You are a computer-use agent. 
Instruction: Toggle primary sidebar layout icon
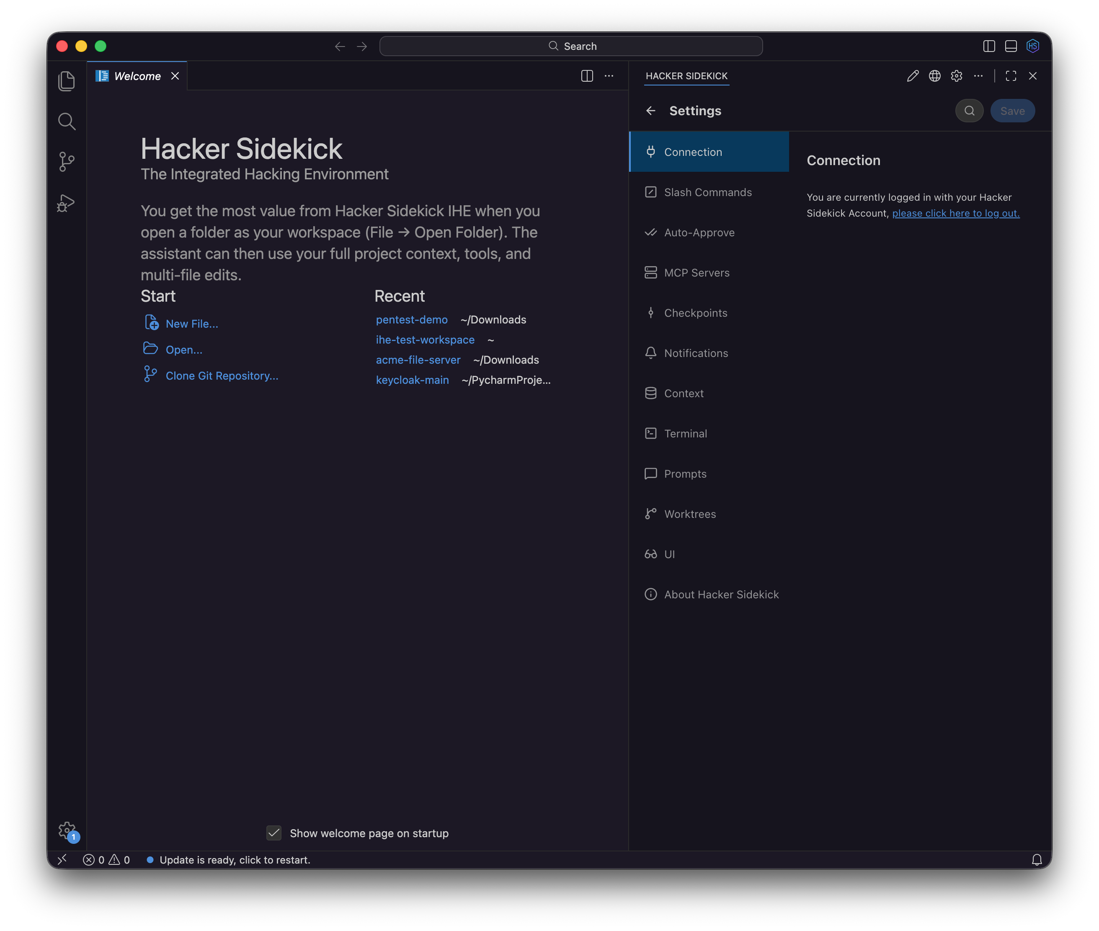tap(989, 47)
